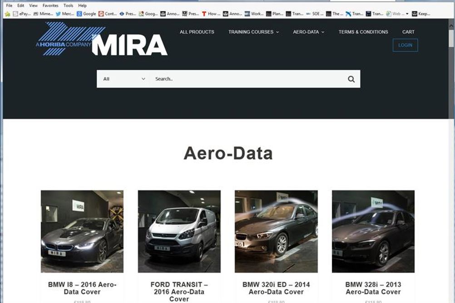
Task: Go to ALL PRODUCTS page
Action: [x=197, y=32]
